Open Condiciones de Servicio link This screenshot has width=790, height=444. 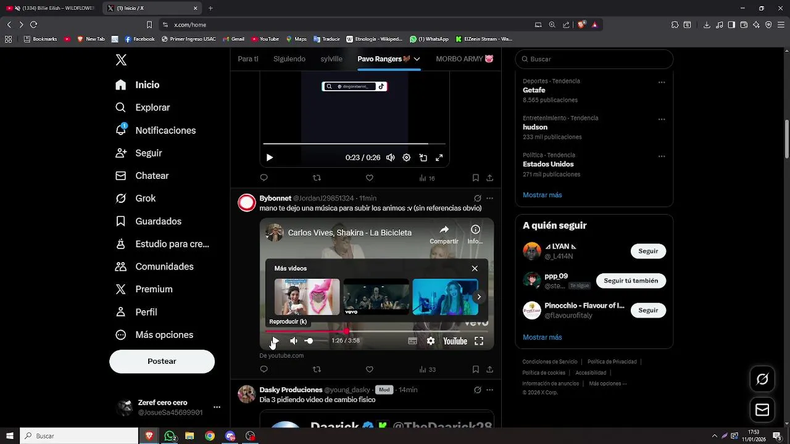[550, 362]
